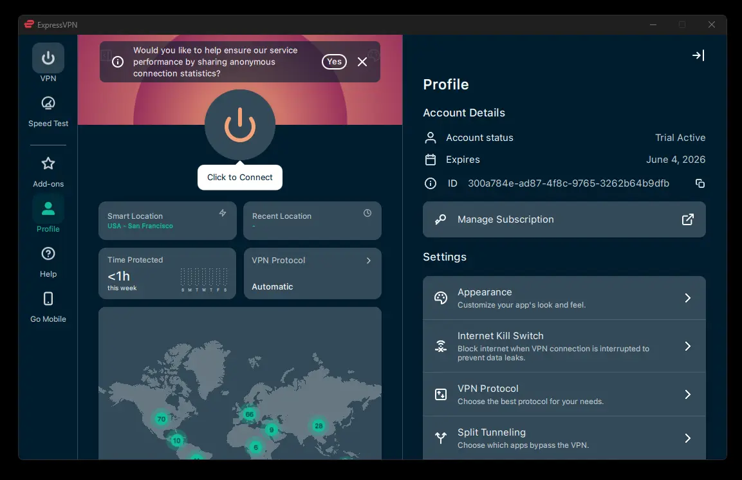742x480 pixels.
Task: Click the 6 server cluster on map
Action: pyautogui.click(x=255, y=447)
